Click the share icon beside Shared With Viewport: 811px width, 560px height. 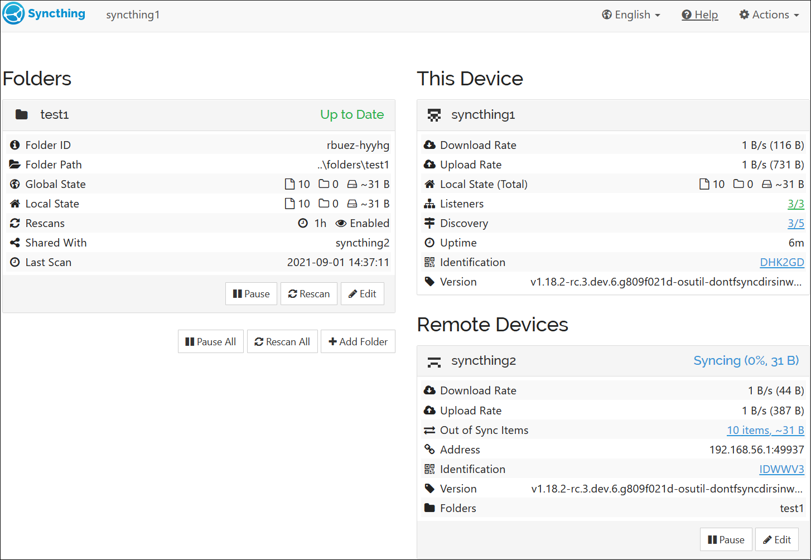click(x=15, y=243)
